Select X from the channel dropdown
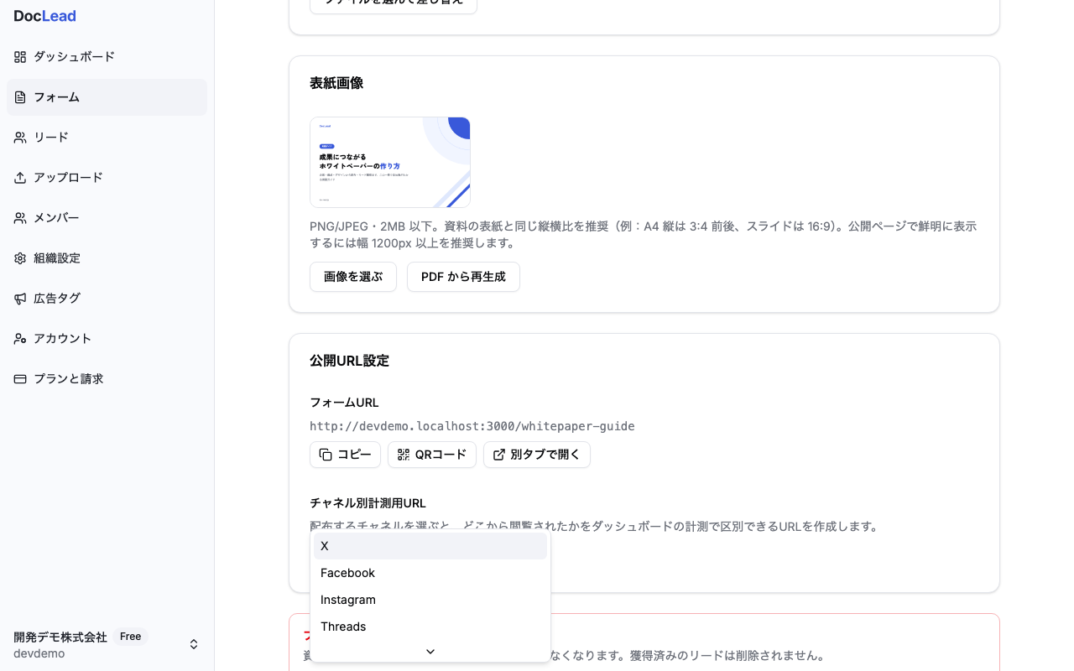The height and width of the screenshot is (671, 1074). pyautogui.click(x=430, y=546)
